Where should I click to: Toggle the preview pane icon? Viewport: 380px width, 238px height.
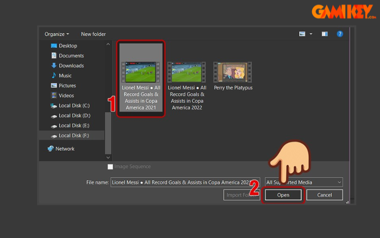pos(325,34)
